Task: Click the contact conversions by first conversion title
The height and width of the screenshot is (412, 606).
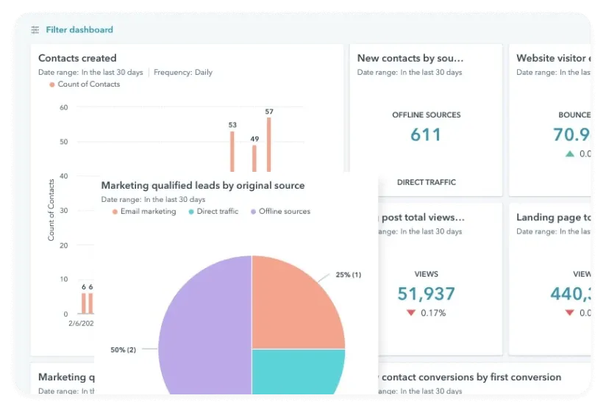Action: pos(471,377)
